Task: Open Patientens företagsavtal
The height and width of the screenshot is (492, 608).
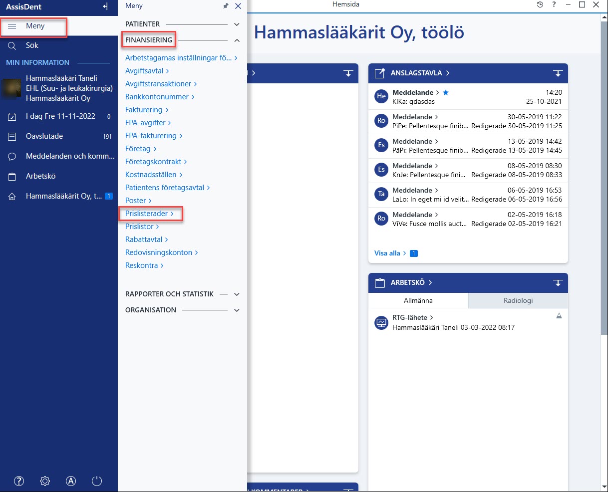Action: pyautogui.click(x=167, y=188)
